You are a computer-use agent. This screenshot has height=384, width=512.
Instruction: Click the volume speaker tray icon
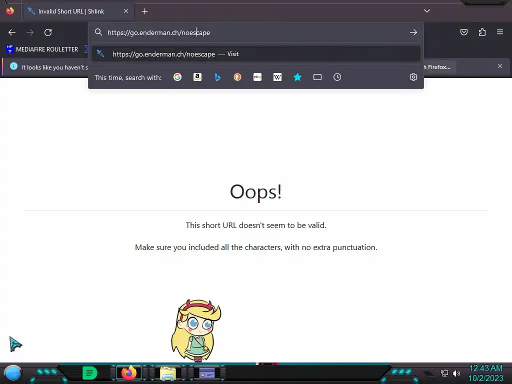point(456,373)
